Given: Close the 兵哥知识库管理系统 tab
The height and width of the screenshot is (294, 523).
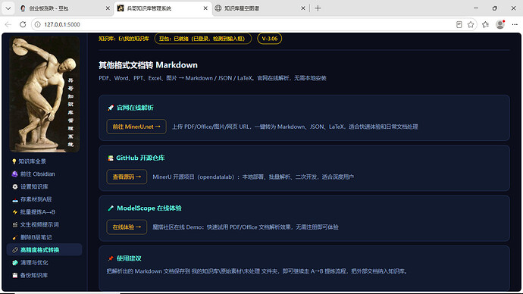Looking at the screenshot, I should 205,8.
